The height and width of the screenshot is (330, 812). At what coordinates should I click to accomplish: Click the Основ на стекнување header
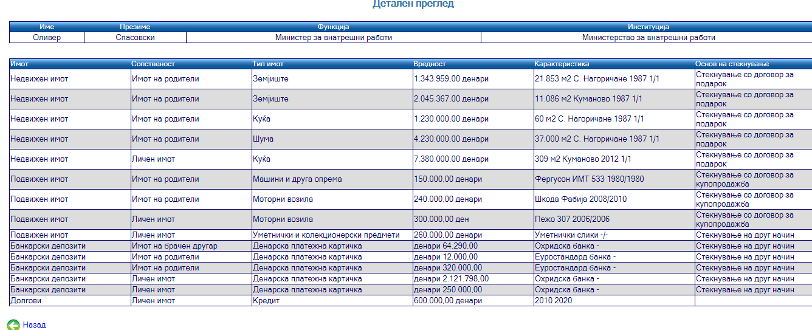pyautogui.click(x=732, y=64)
